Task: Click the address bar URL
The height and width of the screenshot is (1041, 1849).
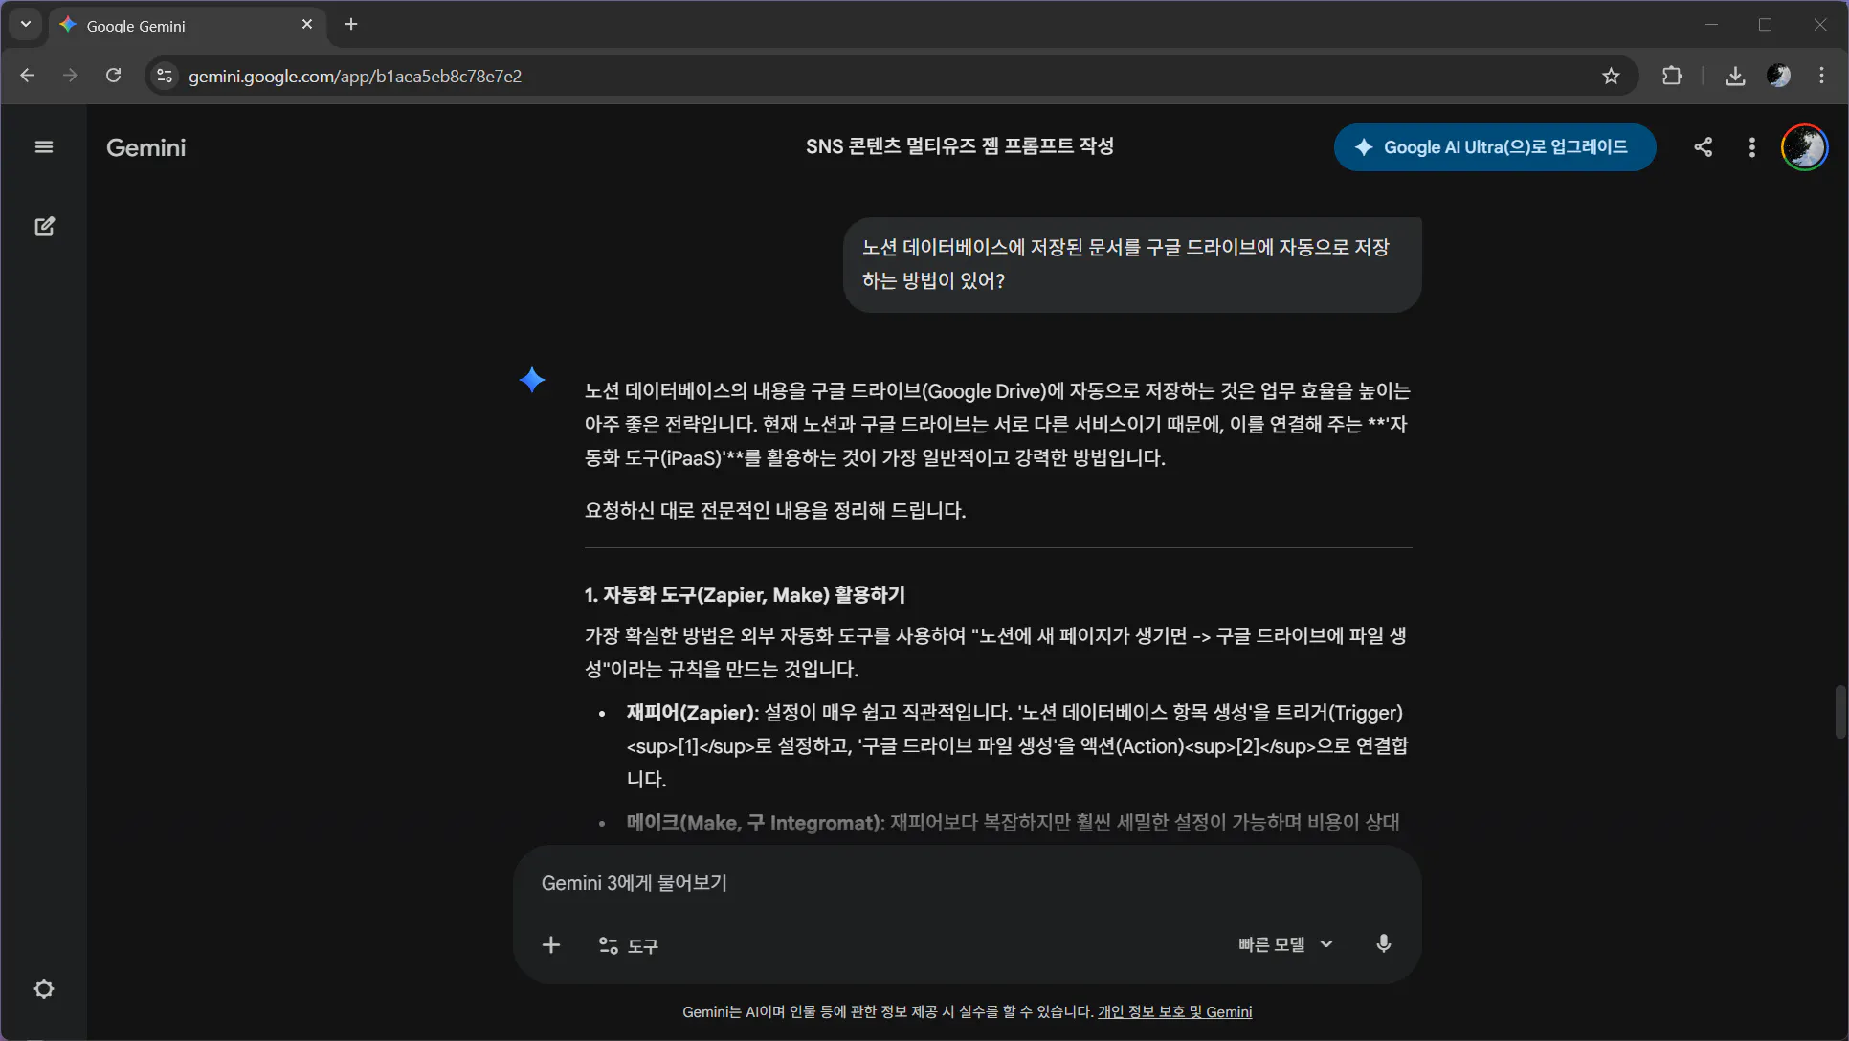Action: [355, 76]
